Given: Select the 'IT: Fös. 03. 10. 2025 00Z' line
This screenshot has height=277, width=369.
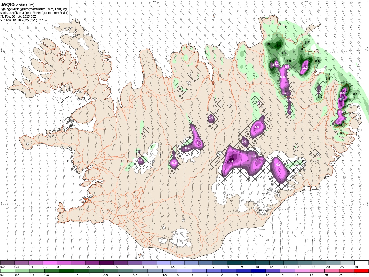Looking at the screenshot, I should 18,16.
